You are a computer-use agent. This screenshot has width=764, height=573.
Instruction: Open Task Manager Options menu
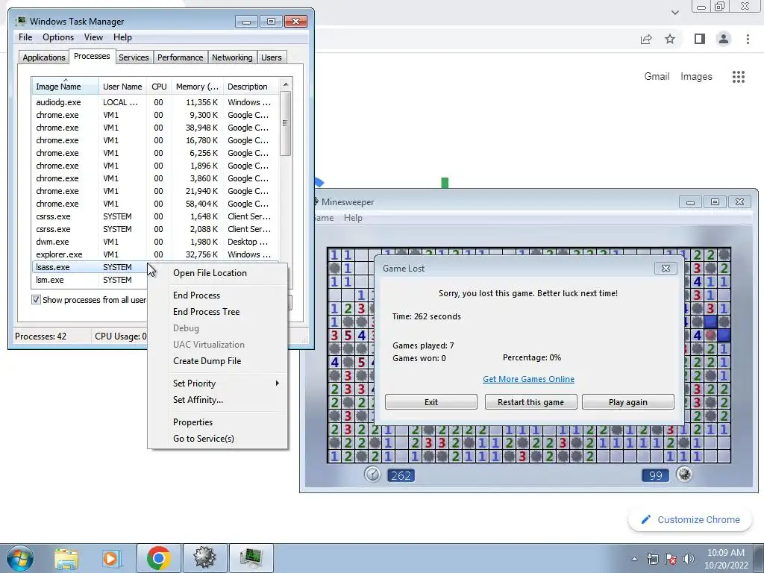point(58,37)
